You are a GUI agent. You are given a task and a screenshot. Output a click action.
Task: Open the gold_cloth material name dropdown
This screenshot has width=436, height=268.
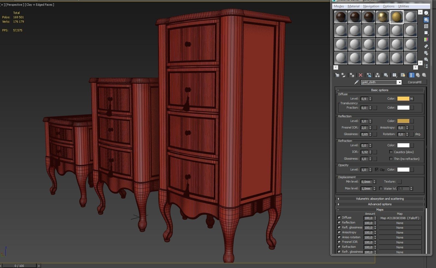point(399,82)
